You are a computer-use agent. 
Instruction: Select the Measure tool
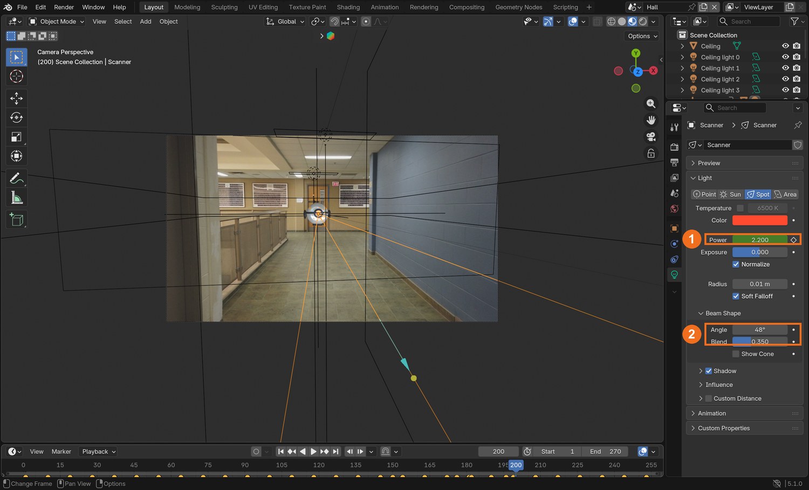[17, 198]
